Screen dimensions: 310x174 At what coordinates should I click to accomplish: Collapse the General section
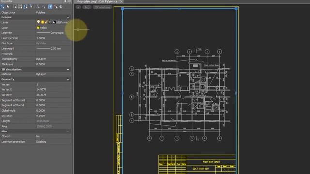pyautogui.click(x=68, y=17)
